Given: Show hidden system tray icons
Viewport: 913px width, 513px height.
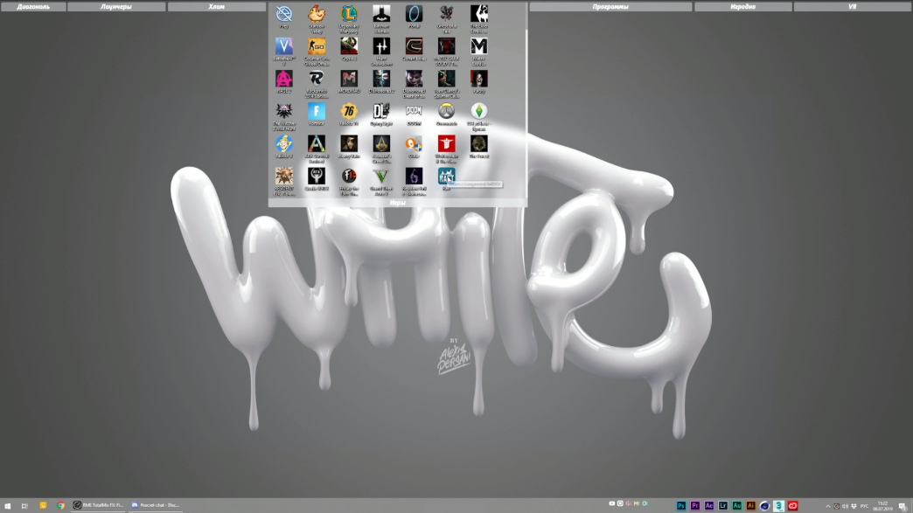Looking at the screenshot, I should click(x=827, y=506).
